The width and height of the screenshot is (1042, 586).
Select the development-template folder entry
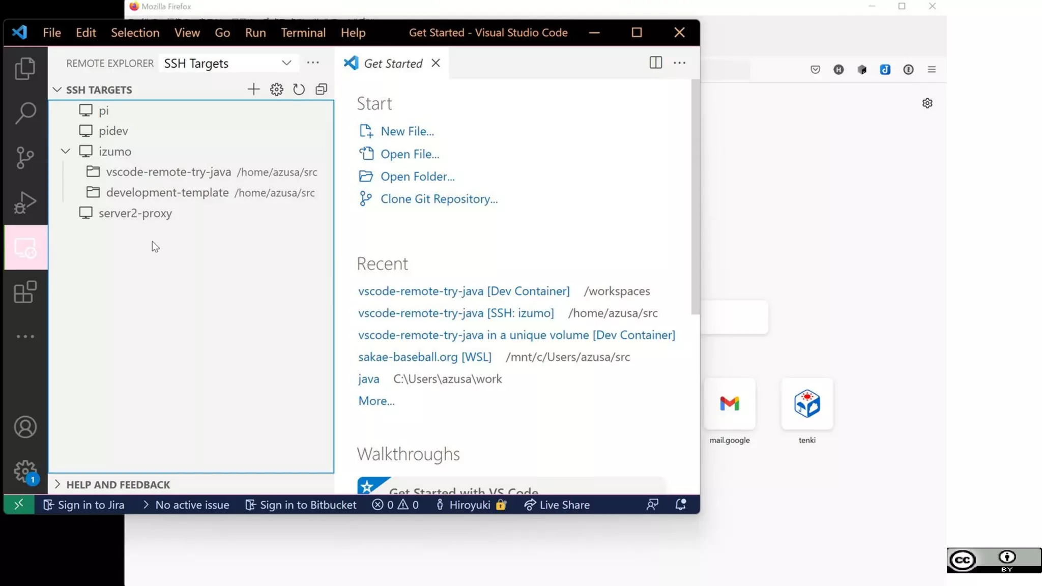point(167,193)
